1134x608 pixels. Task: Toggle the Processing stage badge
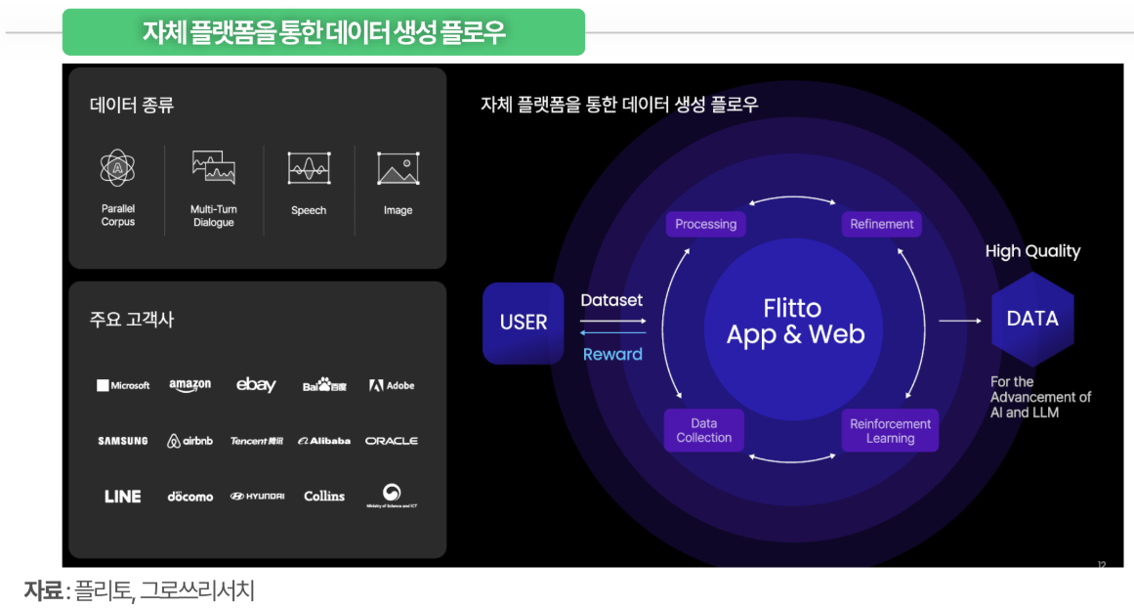coord(705,224)
